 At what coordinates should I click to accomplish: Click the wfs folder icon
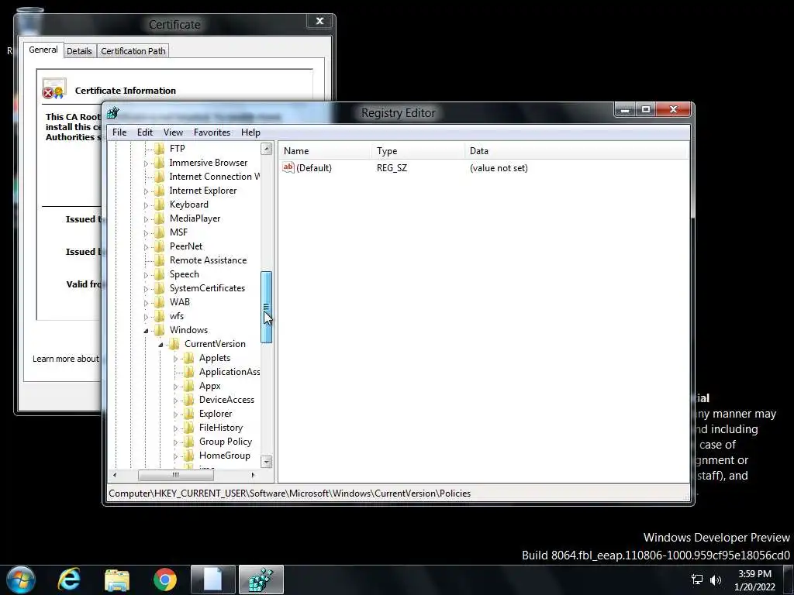[x=160, y=316]
